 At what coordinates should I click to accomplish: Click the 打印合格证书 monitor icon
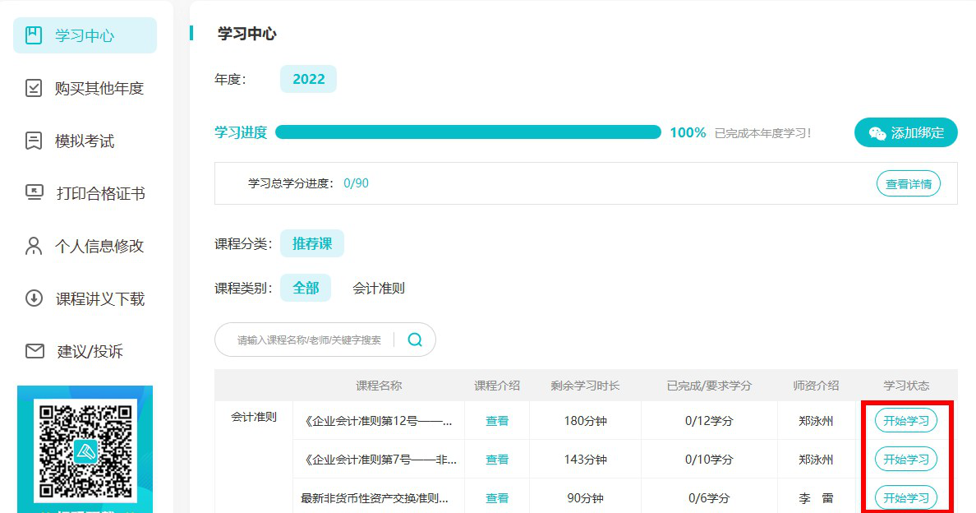pos(34,193)
